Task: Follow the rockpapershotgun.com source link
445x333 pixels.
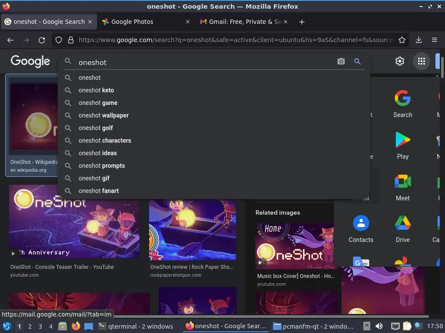Action: (x=176, y=275)
